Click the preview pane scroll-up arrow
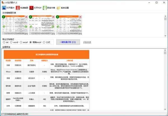168x116 pixels. [165, 50]
